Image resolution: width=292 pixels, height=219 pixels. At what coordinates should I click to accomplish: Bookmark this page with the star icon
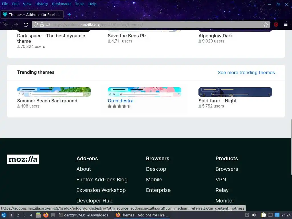266,25
